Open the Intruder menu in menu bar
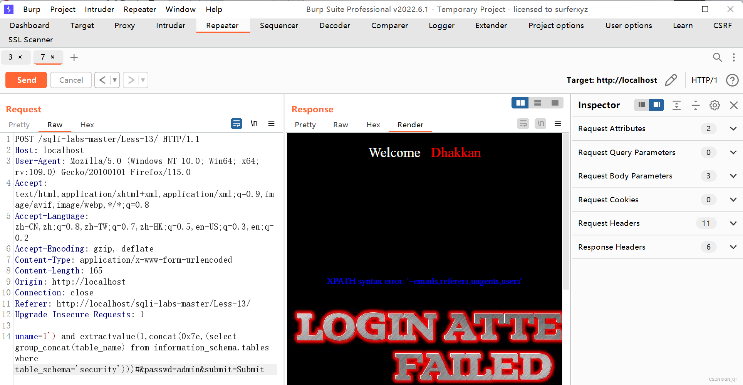 pyautogui.click(x=99, y=9)
